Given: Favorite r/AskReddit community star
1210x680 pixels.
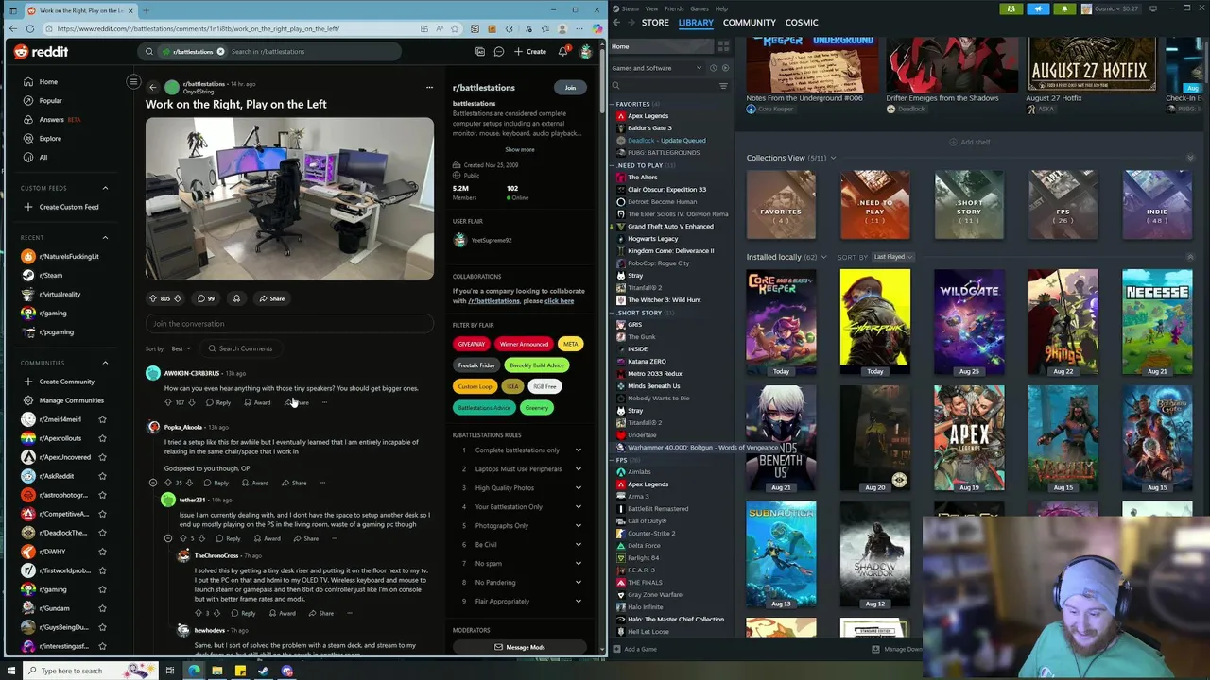Looking at the screenshot, I should pos(102,476).
